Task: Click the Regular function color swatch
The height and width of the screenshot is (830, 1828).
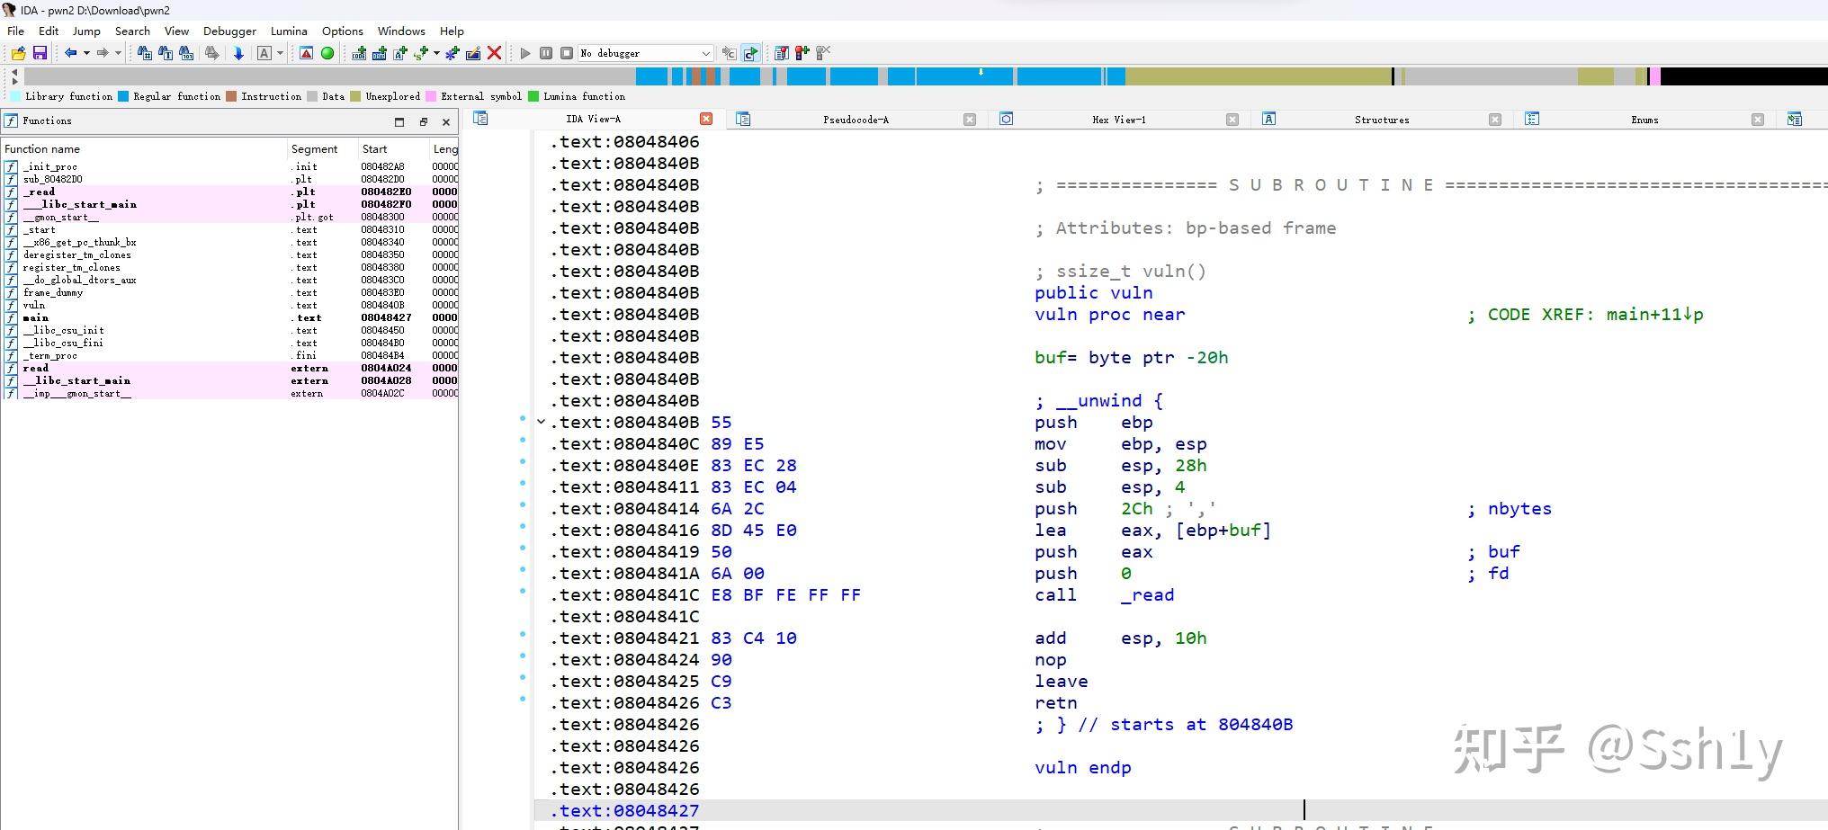Action: point(123,96)
